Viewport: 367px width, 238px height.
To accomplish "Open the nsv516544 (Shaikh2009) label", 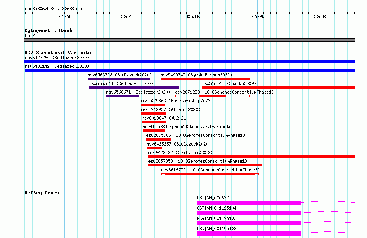I will pyautogui.click(x=229, y=83).
